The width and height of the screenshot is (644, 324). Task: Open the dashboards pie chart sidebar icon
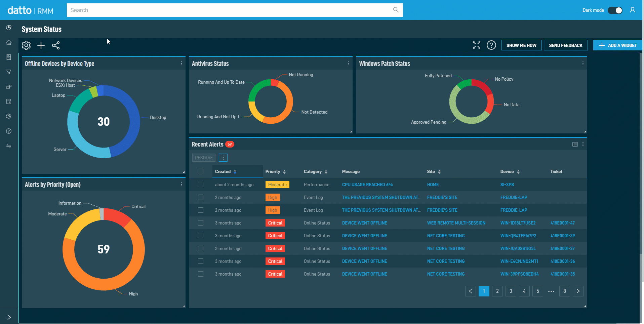(9, 28)
